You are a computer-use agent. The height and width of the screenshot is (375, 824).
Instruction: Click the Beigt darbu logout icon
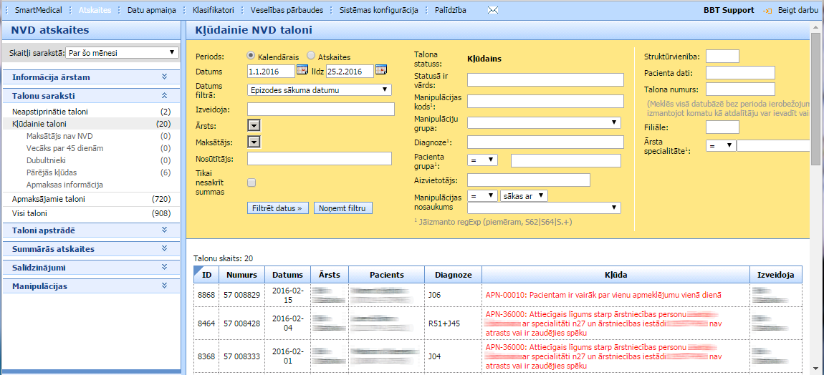coord(767,11)
